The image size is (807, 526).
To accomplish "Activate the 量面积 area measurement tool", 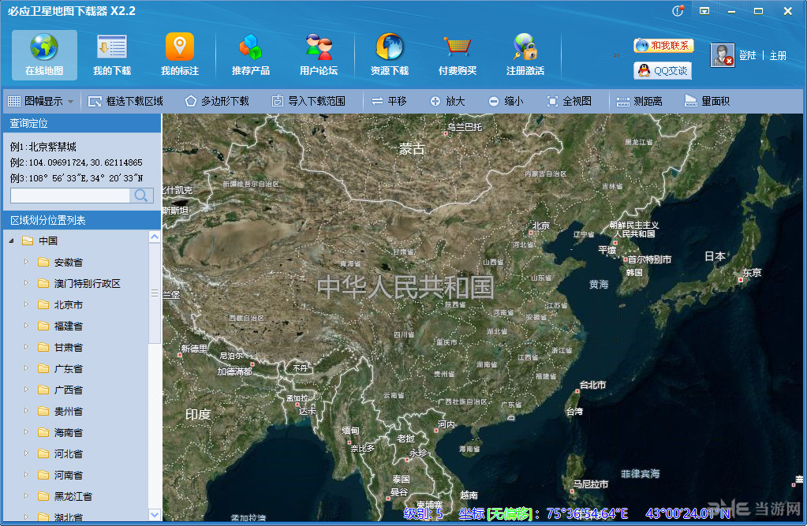I will [x=706, y=100].
